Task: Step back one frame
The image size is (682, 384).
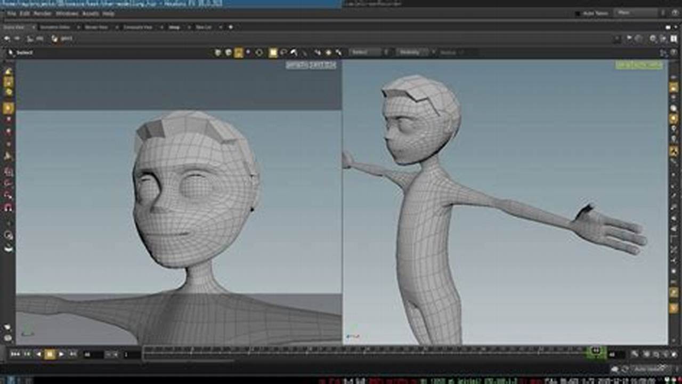Action: click(x=27, y=354)
